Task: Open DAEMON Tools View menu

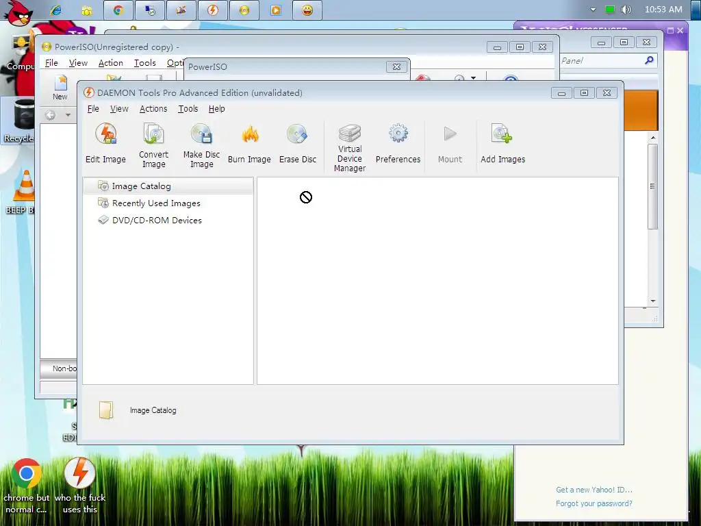Action: [119, 109]
